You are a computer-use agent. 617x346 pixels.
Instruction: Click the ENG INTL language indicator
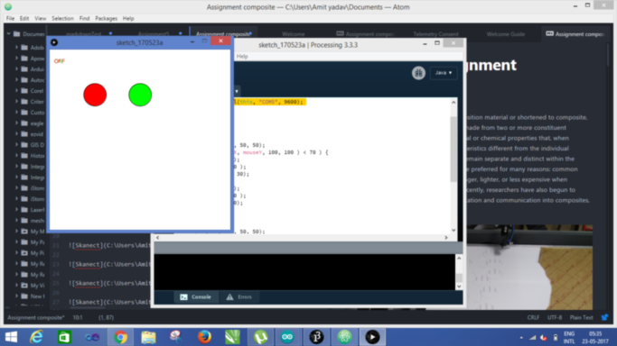tap(569, 337)
